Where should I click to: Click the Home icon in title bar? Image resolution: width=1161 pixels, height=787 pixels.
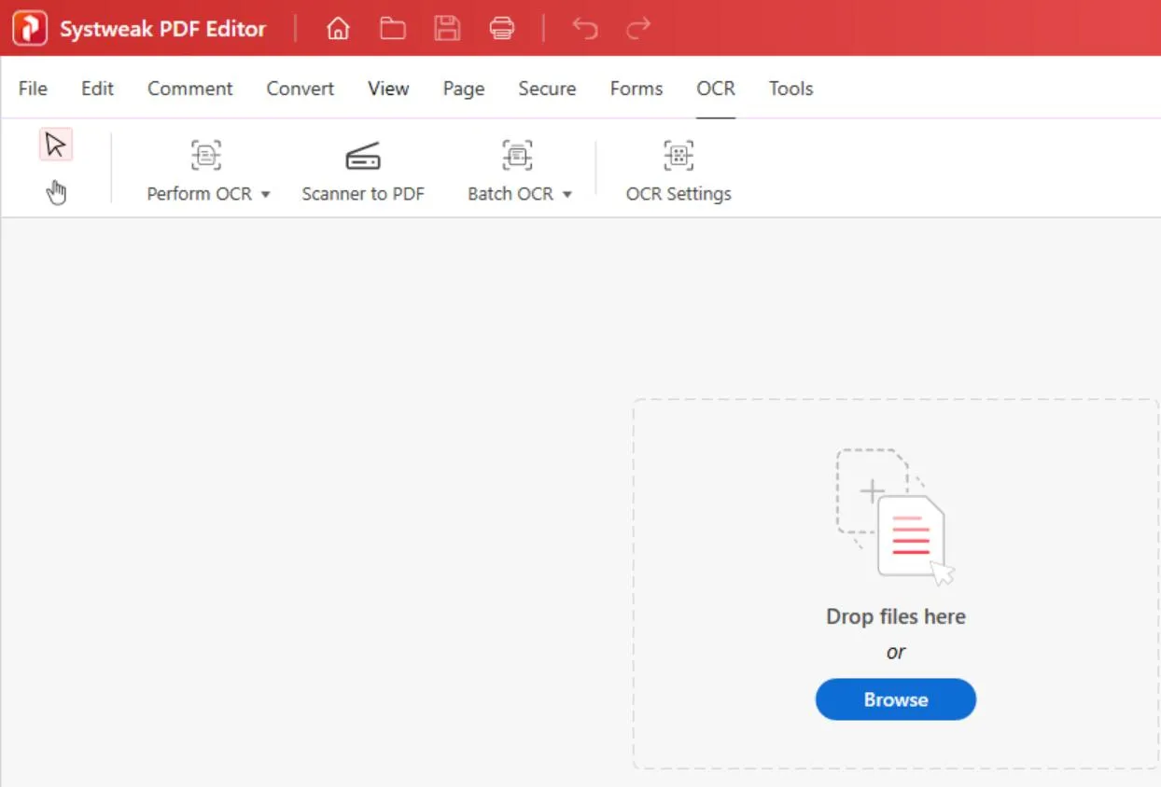tap(338, 29)
